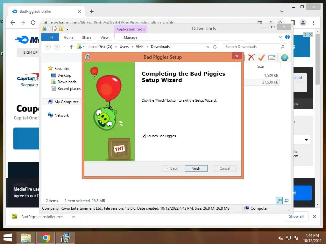Open the Windows Start button

tap(8, 238)
